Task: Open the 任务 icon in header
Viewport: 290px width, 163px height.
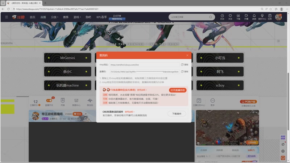Action: point(270,17)
